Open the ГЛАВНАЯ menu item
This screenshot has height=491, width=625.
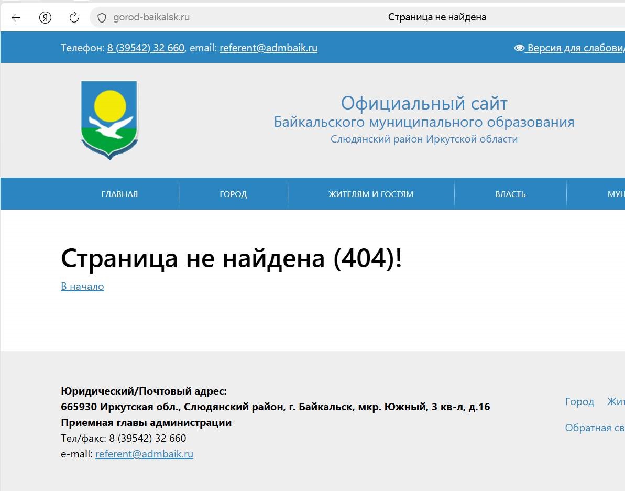[119, 194]
